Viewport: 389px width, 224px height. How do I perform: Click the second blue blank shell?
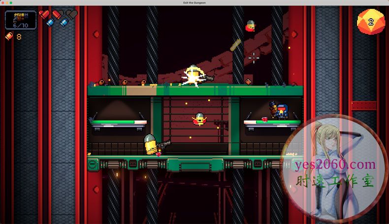[64, 22]
